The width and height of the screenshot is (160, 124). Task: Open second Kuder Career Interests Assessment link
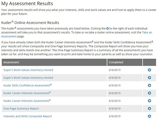point(27,101)
